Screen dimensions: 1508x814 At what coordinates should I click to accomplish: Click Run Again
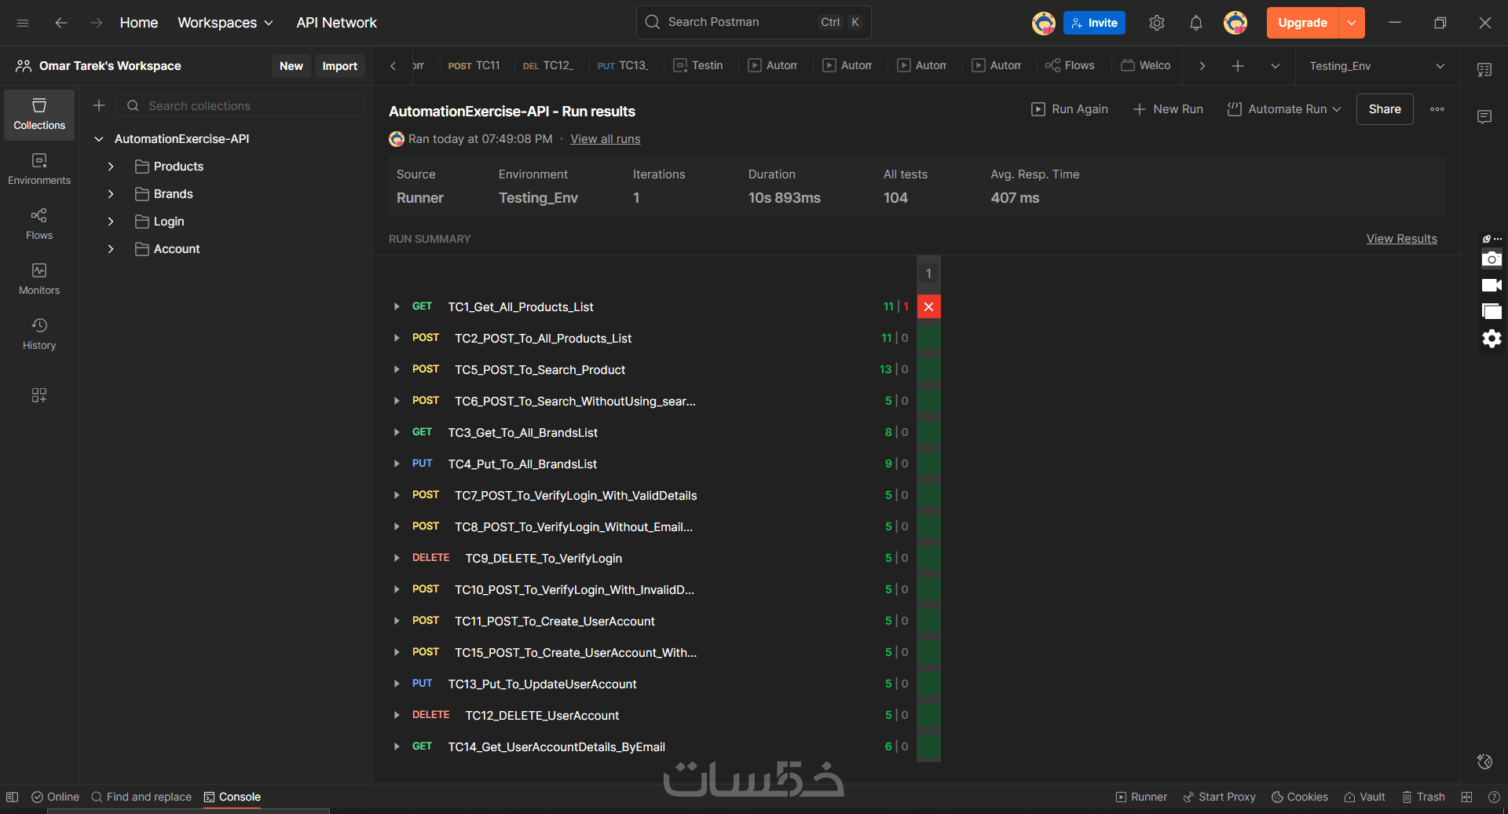pyautogui.click(x=1070, y=109)
